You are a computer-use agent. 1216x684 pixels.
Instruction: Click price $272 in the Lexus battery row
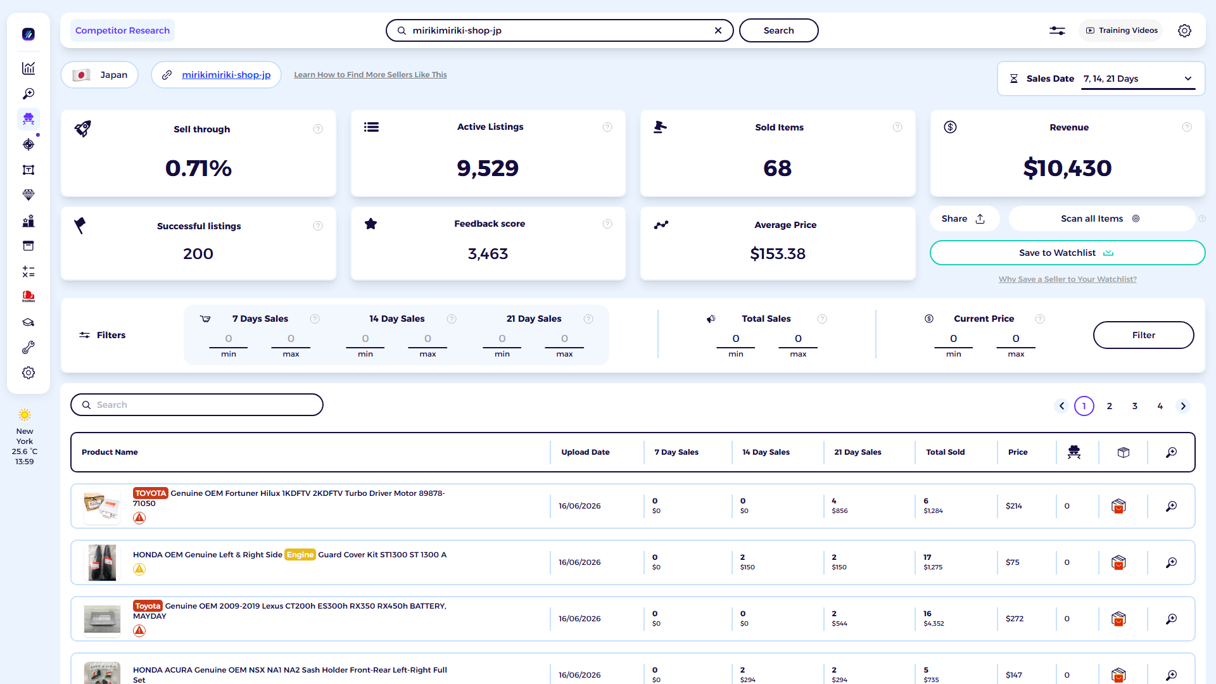point(1015,619)
